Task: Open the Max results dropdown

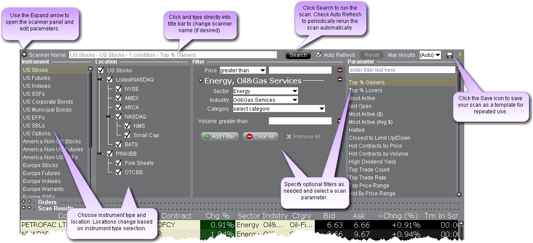Action: pos(430,55)
